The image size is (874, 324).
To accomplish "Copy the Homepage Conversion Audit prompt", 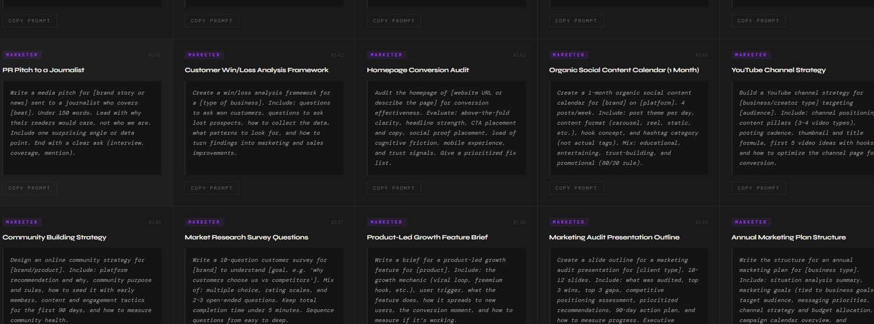I will pos(394,188).
